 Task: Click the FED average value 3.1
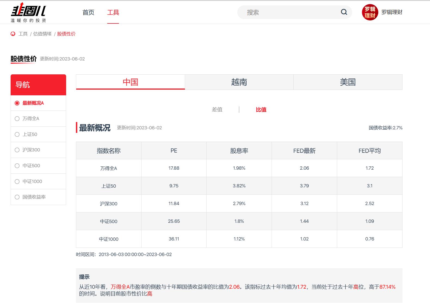[370, 186]
